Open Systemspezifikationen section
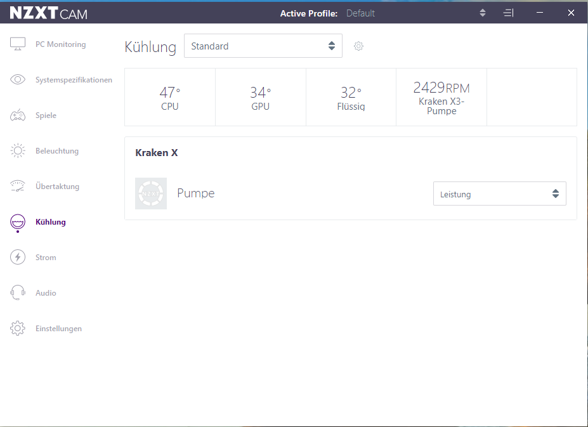 click(74, 79)
